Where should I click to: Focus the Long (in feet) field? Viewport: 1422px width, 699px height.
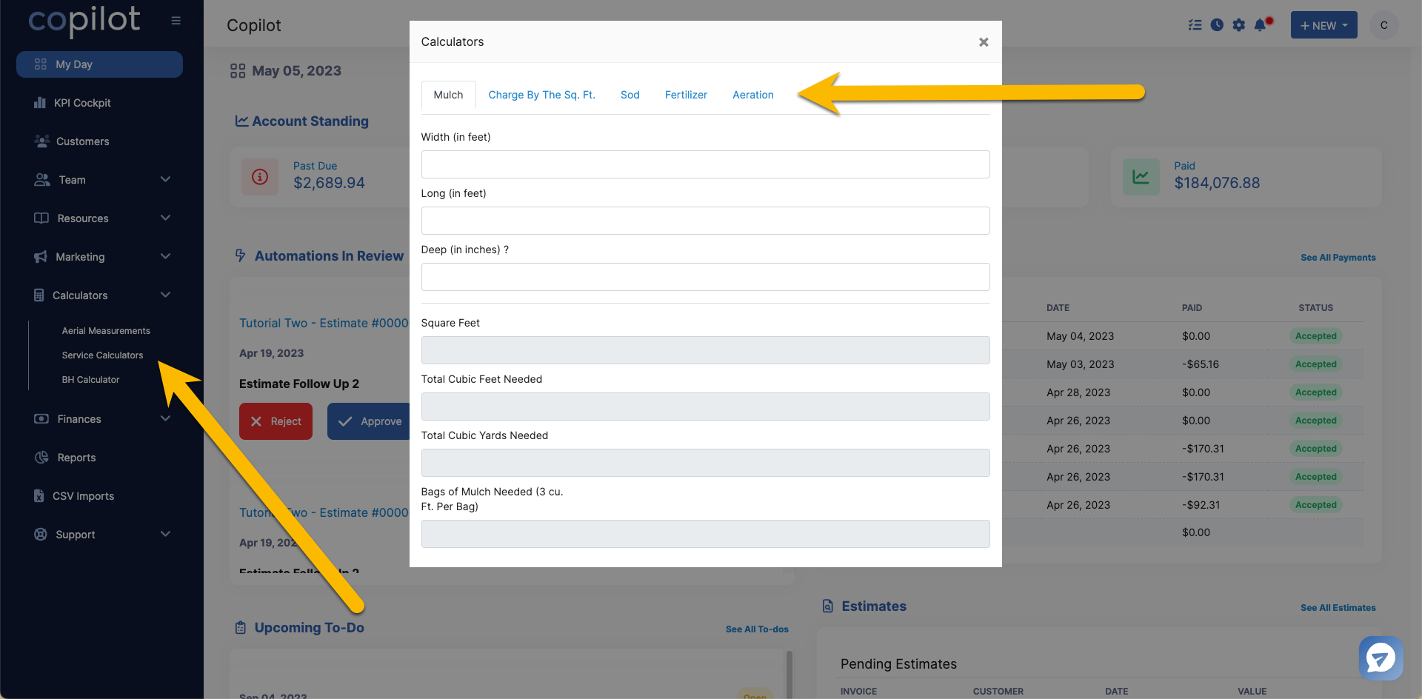coord(705,221)
